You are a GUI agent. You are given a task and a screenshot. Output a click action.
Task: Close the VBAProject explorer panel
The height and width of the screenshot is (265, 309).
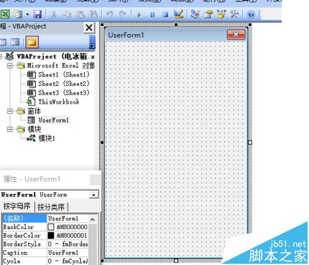pos(89,27)
